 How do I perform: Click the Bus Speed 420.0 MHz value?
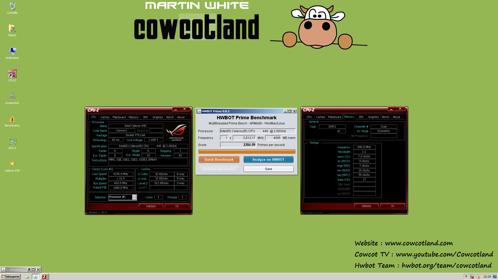coord(121,183)
